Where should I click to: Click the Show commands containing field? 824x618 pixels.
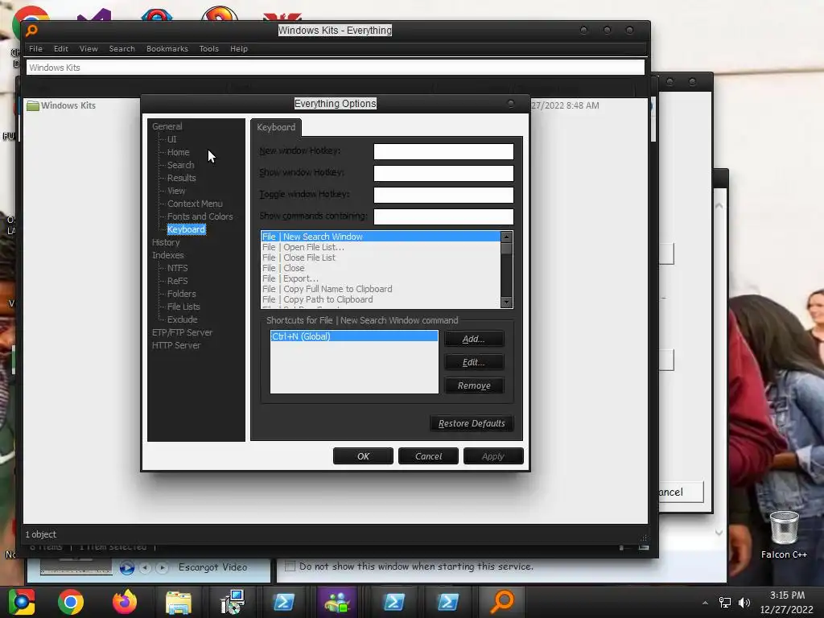pos(443,216)
